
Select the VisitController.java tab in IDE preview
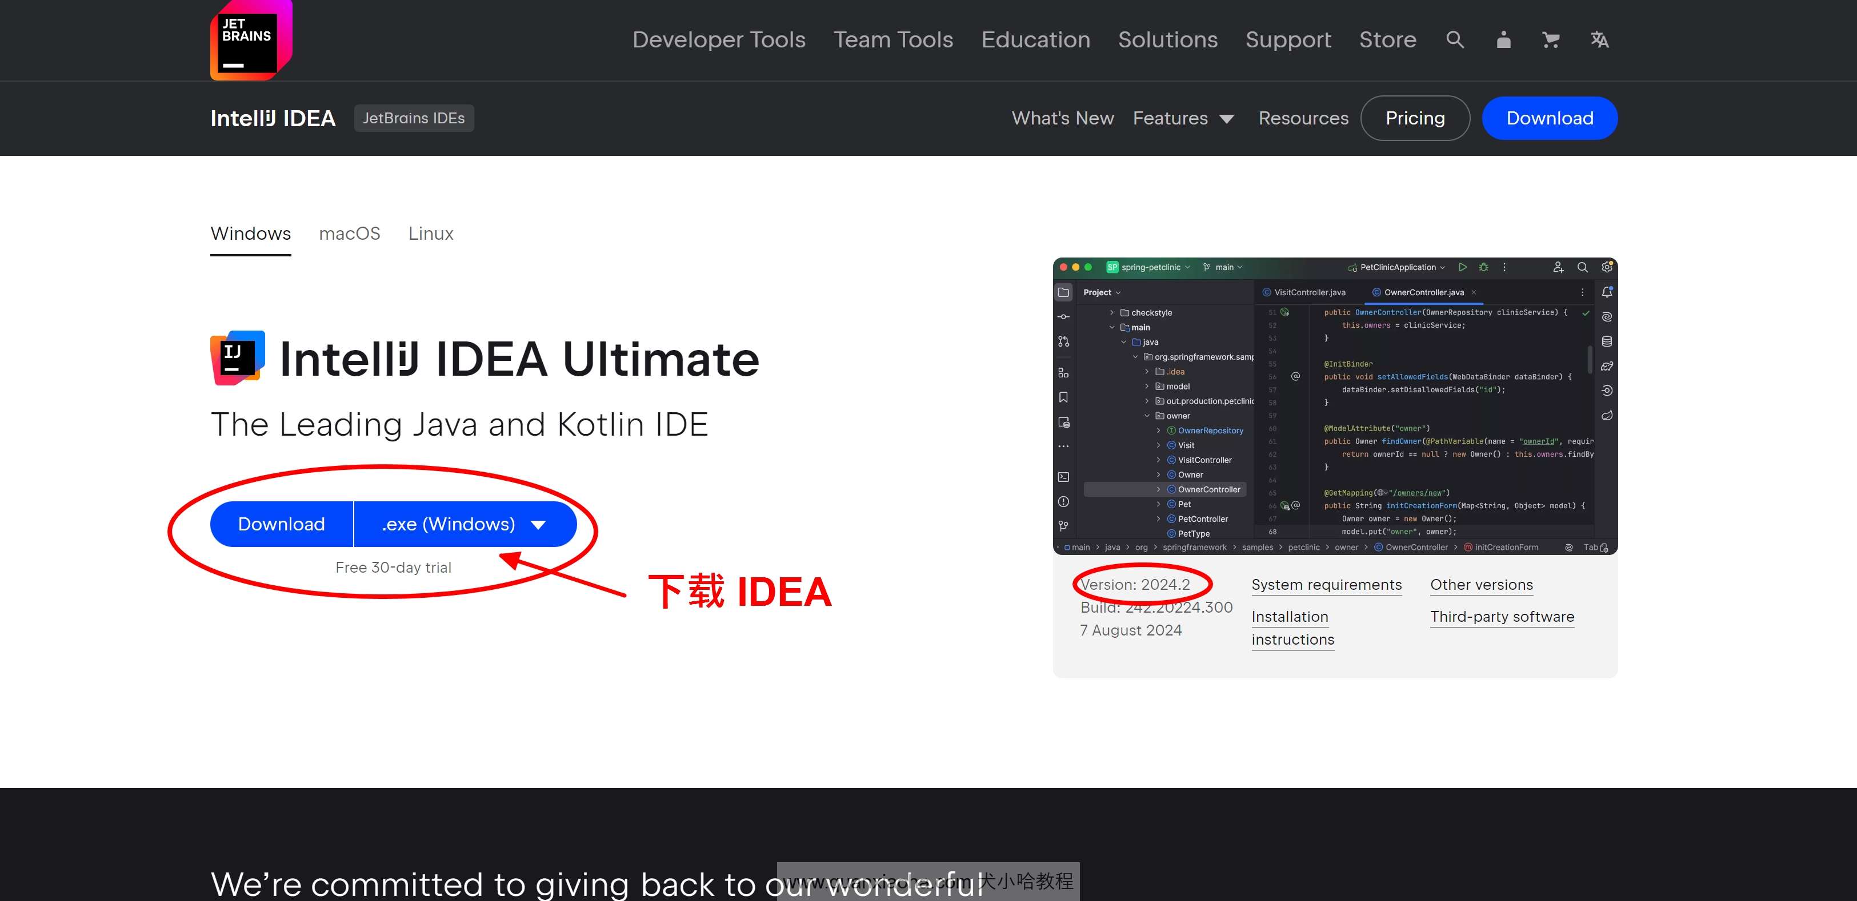(1304, 292)
